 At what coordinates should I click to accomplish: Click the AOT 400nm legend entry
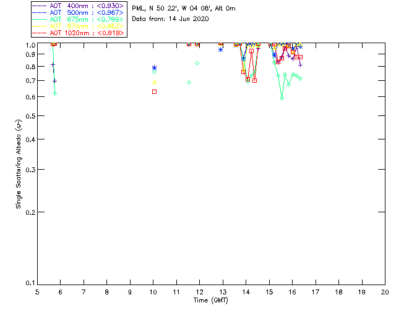pos(78,6)
